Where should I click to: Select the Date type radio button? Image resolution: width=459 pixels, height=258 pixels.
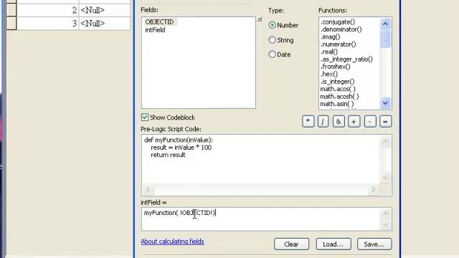tap(273, 54)
